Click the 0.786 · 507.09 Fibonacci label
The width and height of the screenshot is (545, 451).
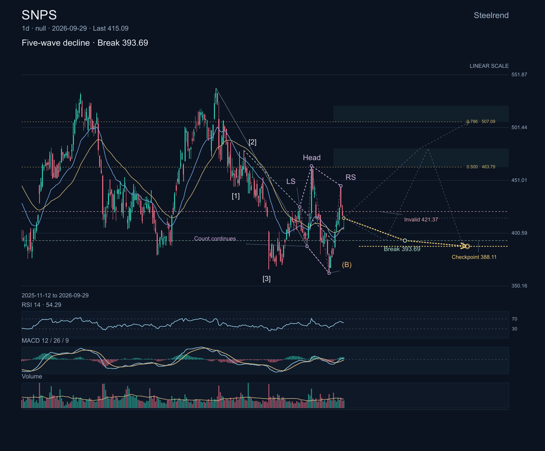pyautogui.click(x=481, y=122)
